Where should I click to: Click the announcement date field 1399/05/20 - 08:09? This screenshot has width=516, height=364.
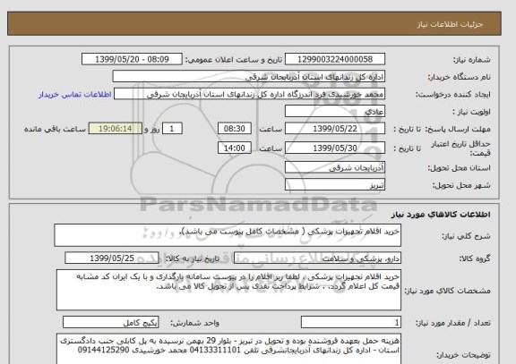pyautogui.click(x=132, y=59)
